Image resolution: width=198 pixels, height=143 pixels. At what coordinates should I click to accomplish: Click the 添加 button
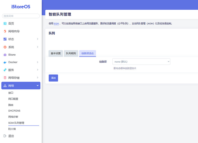coord(53,78)
